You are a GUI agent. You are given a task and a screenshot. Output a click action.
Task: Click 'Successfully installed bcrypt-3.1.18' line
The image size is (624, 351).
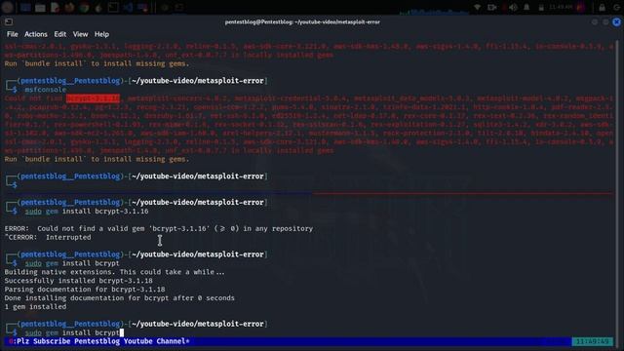[x=78, y=281]
